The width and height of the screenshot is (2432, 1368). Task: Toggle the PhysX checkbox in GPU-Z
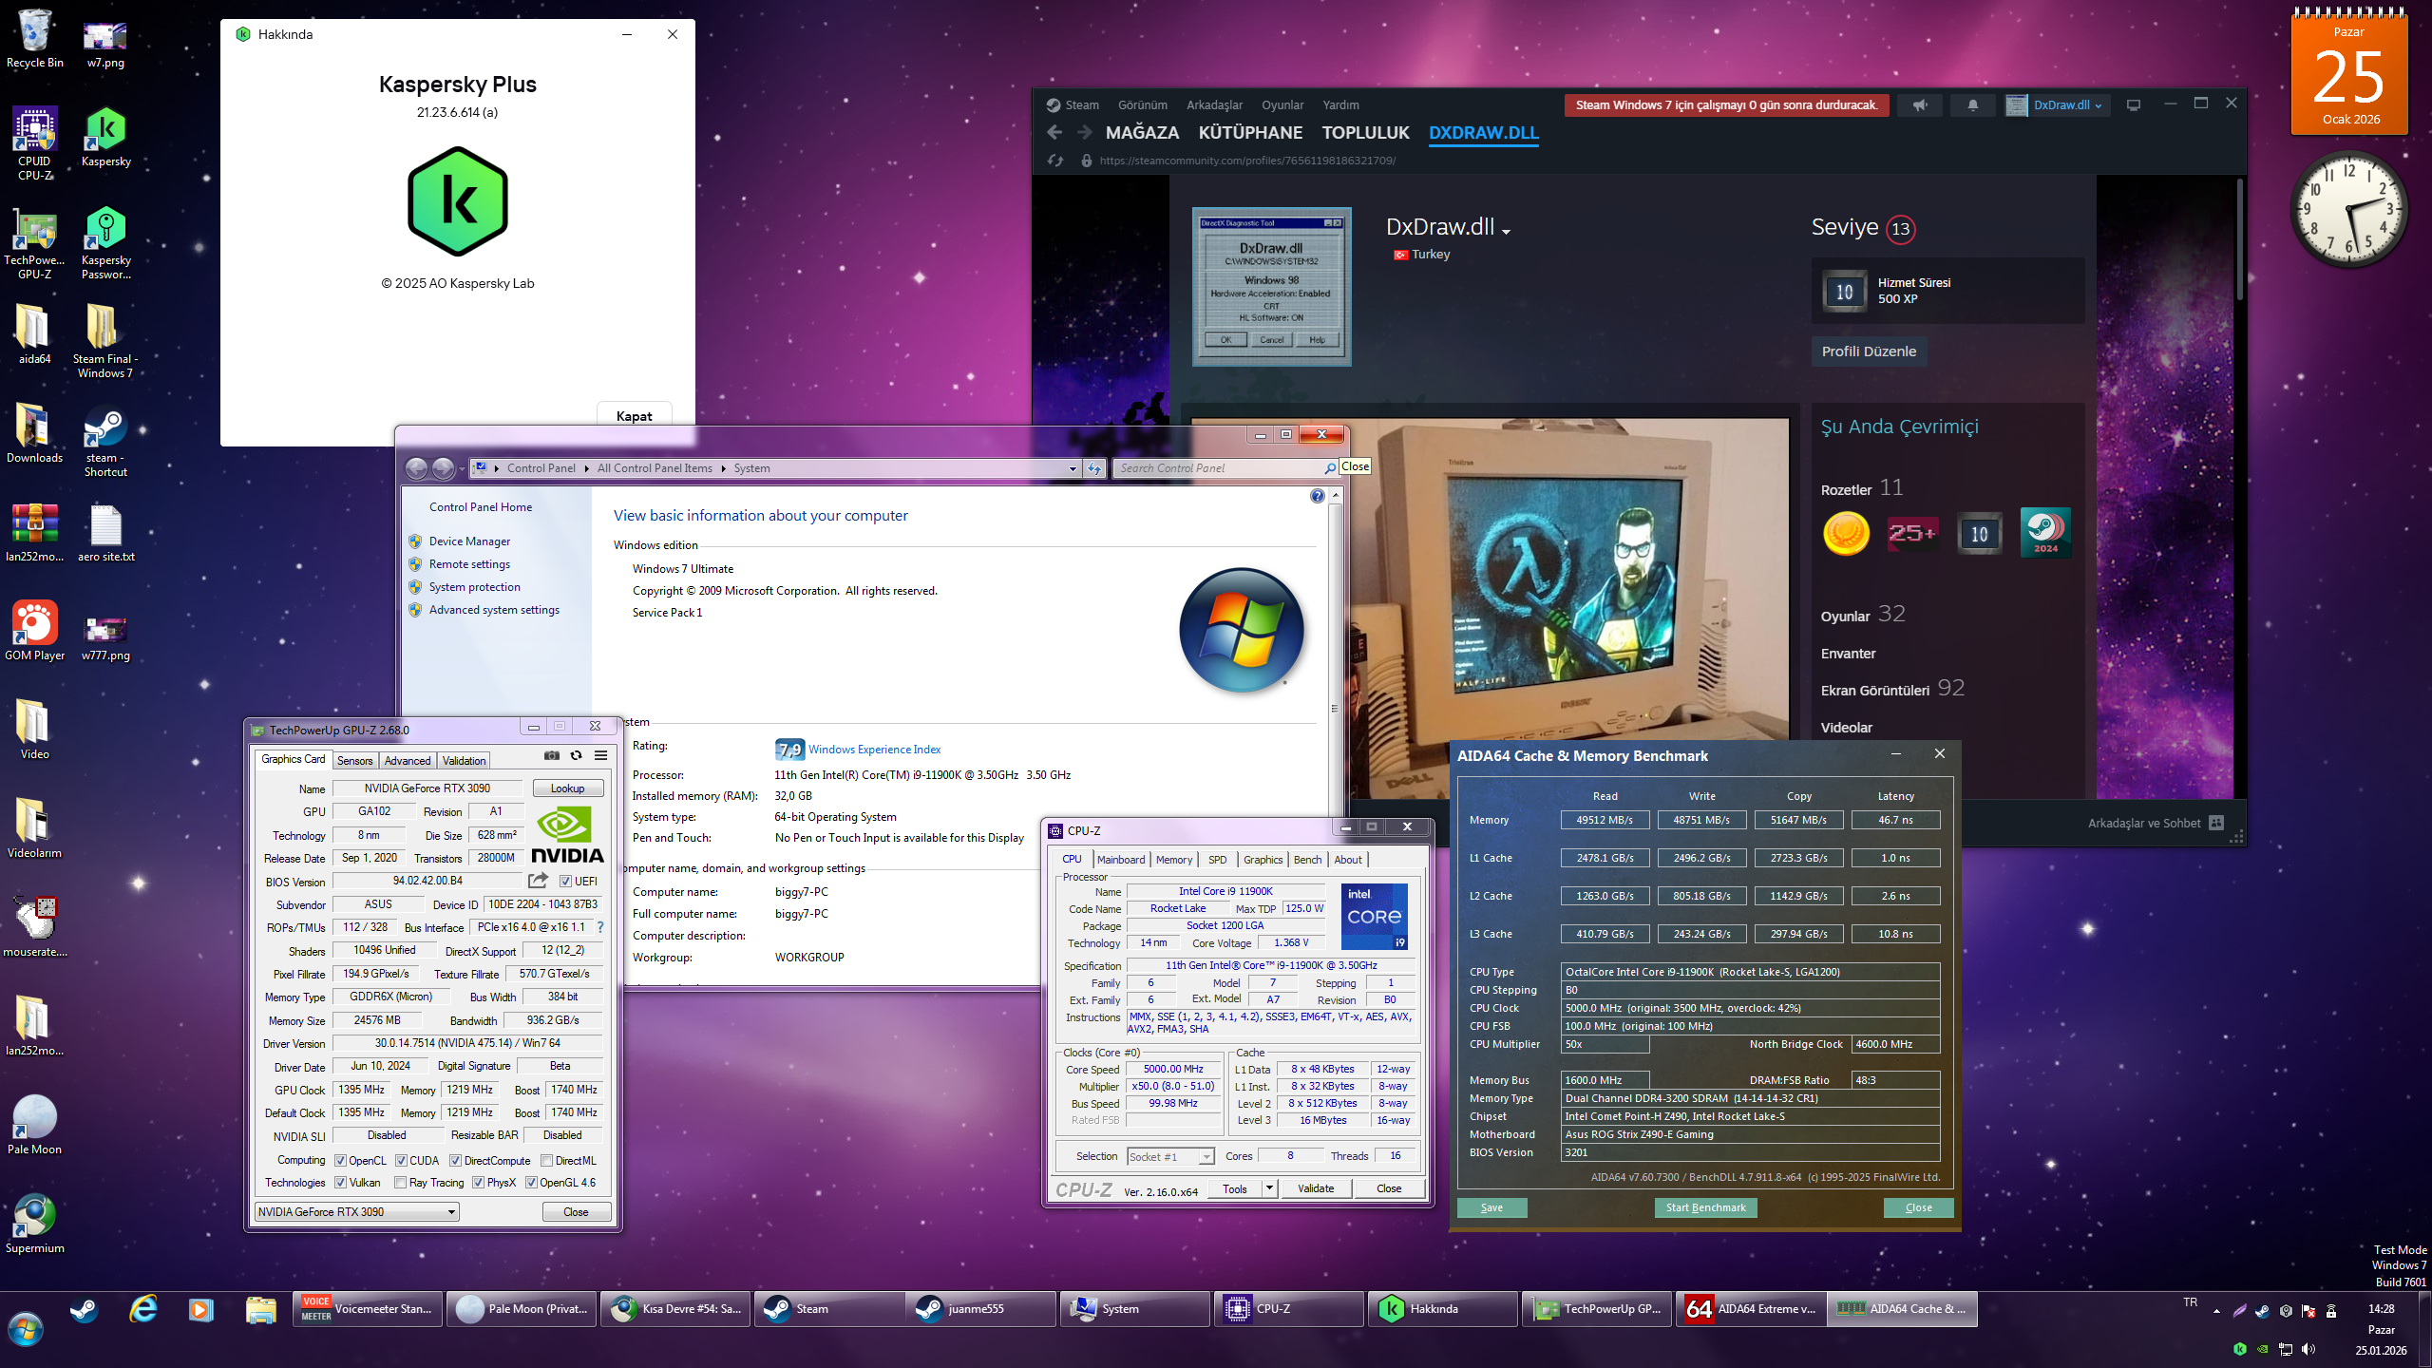point(478,1183)
